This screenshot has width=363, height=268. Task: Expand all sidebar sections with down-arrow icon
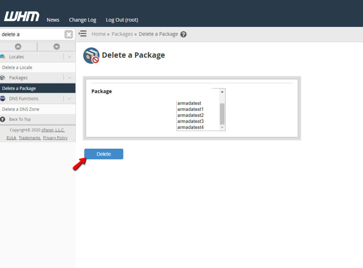click(x=56, y=46)
